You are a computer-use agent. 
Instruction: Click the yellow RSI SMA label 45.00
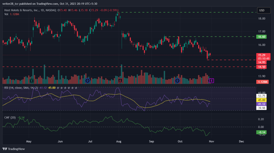(261, 100)
